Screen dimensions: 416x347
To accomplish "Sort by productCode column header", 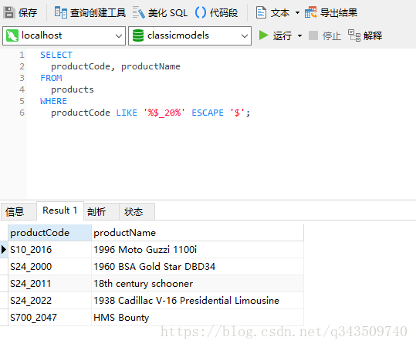I will (x=49, y=233).
